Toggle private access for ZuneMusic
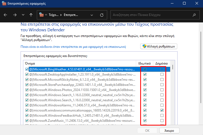Image resolution: width=203 pixels, height=135 pixels. (145, 121)
